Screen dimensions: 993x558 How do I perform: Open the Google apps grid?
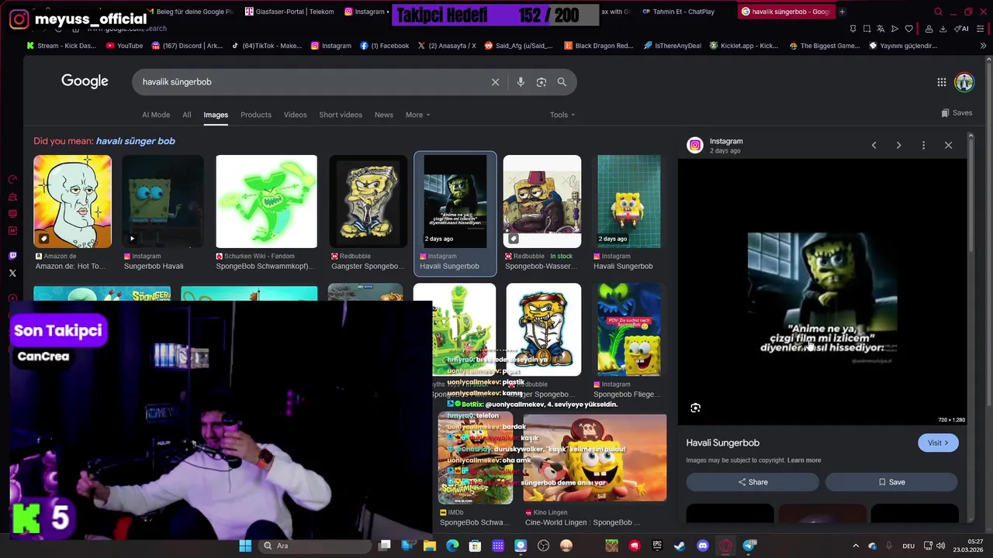(941, 82)
